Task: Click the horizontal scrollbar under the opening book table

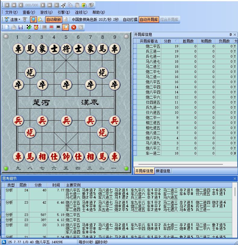Action: click(x=181, y=164)
